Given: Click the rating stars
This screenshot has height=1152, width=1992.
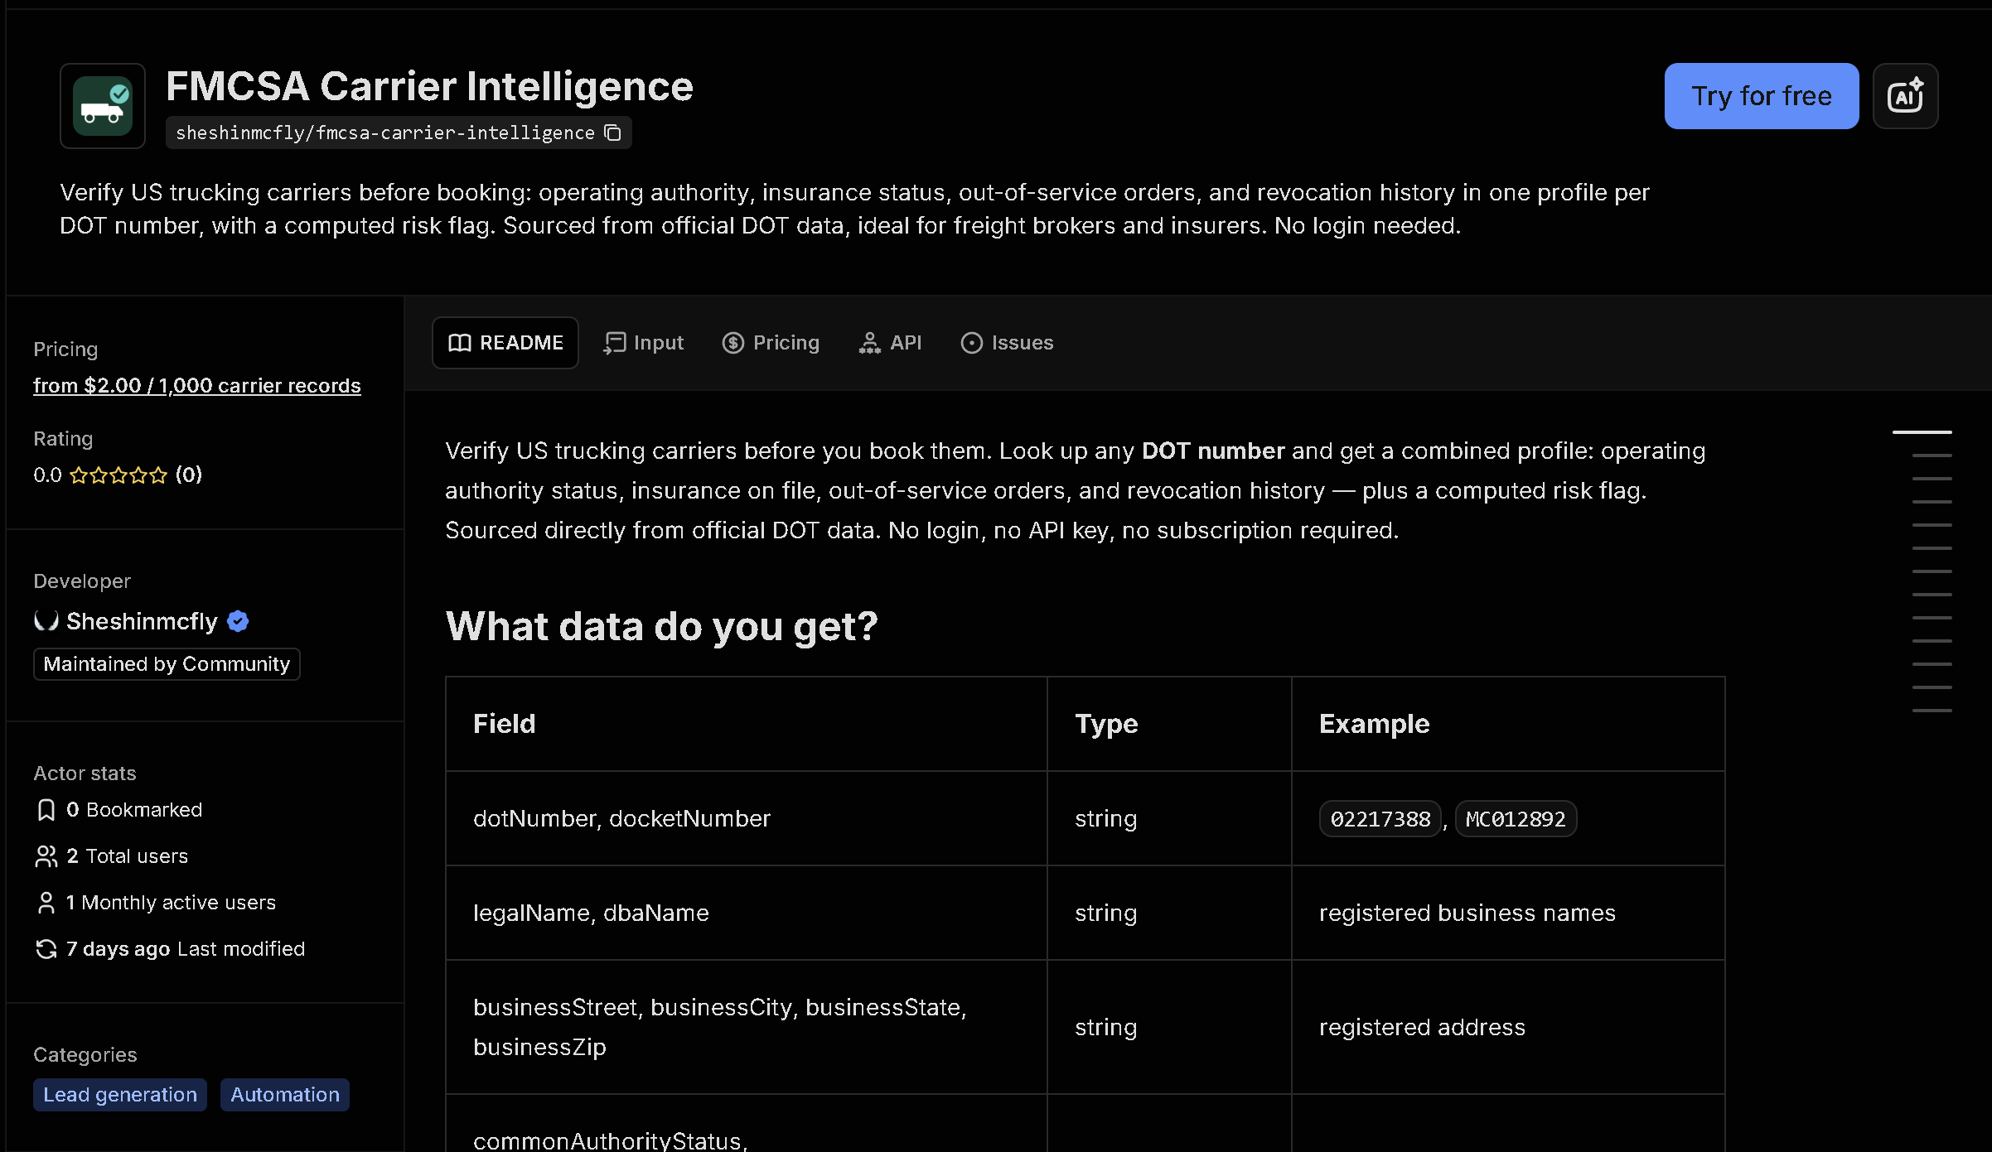Looking at the screenshot, I should coord(118,475).
